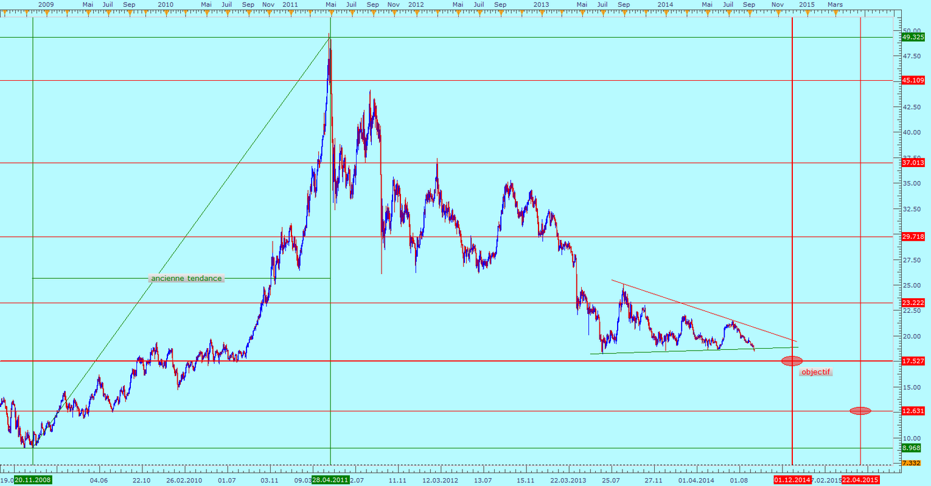Select the 37.013 price level tag

[913, 163]
